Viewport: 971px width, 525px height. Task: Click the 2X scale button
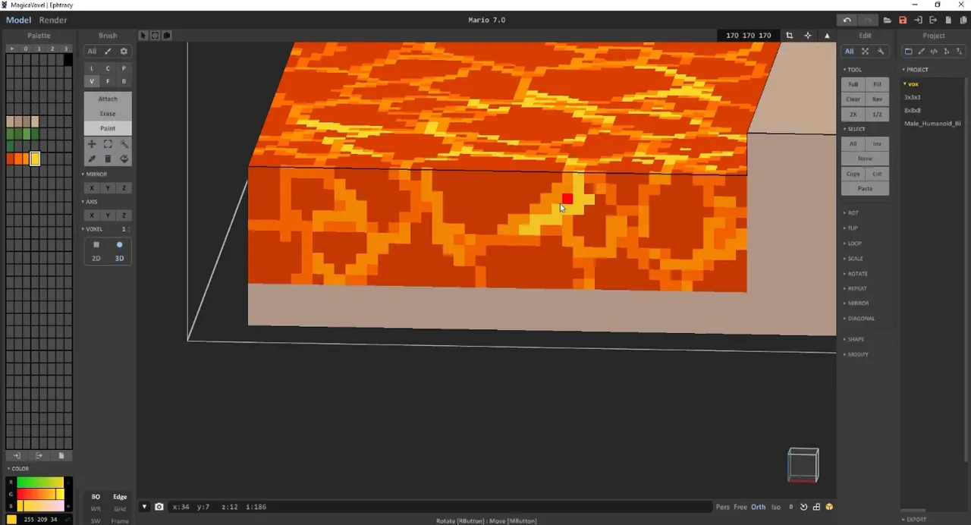coord(853,115)
